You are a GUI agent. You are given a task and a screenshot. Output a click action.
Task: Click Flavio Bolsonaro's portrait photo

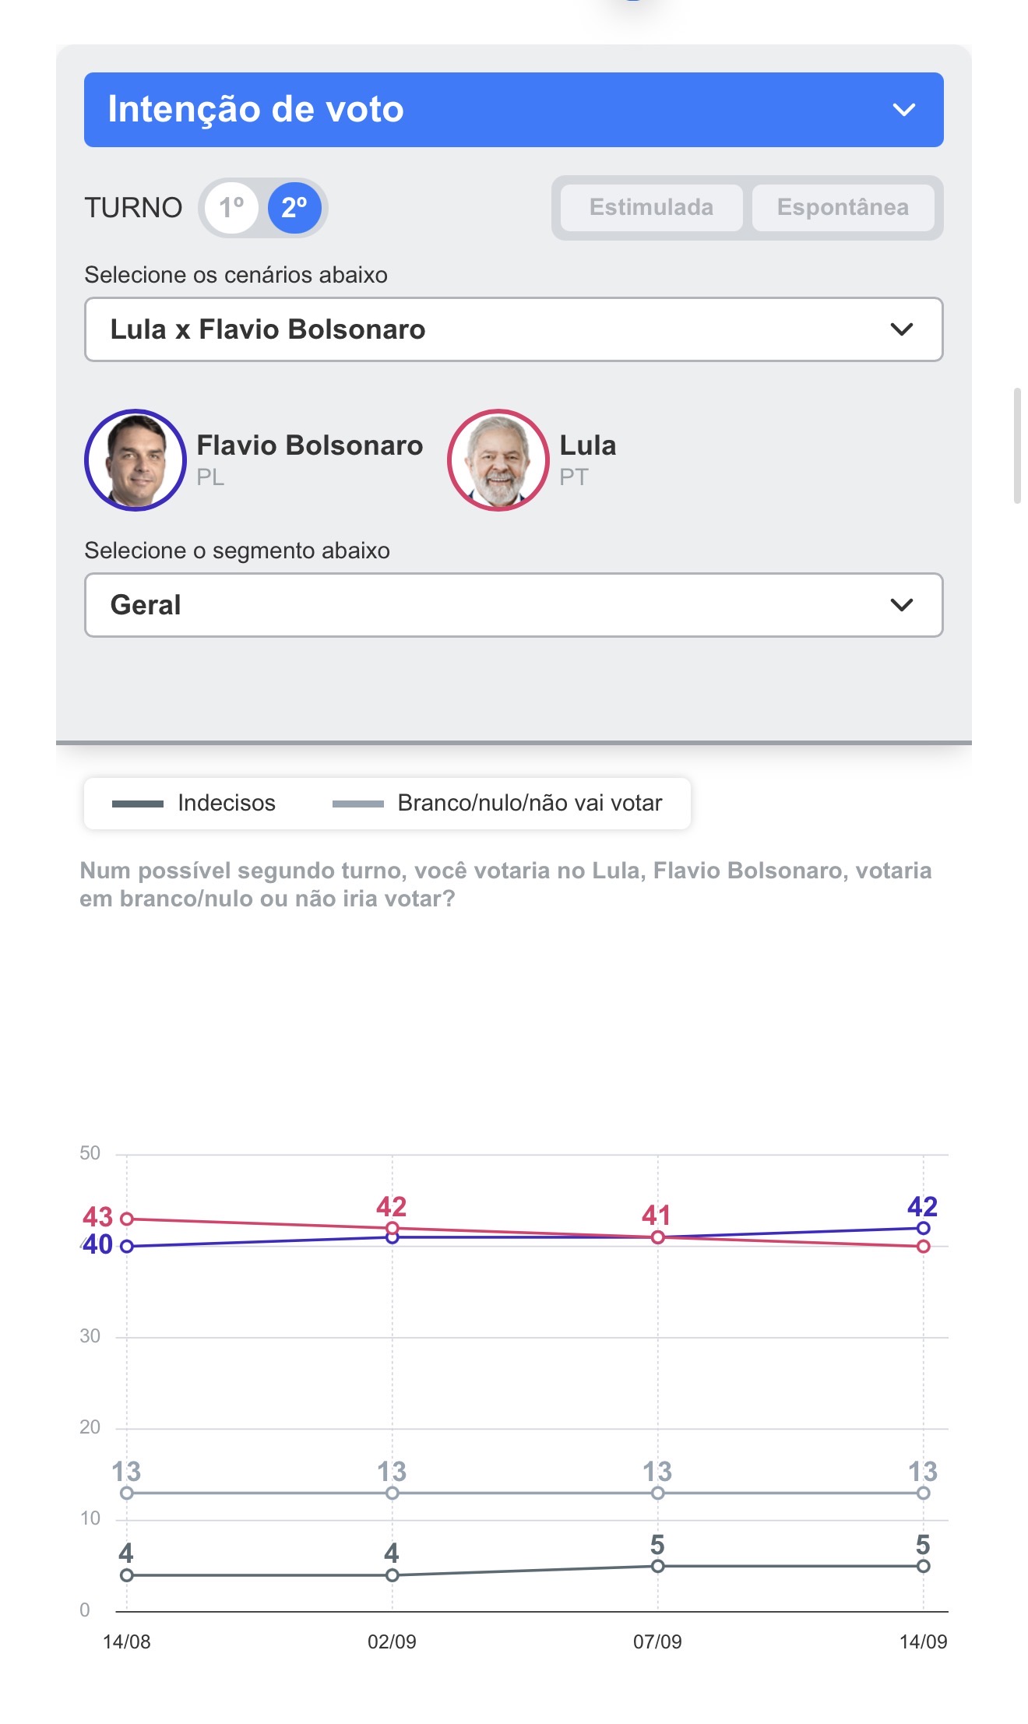[x=136, y=460]
